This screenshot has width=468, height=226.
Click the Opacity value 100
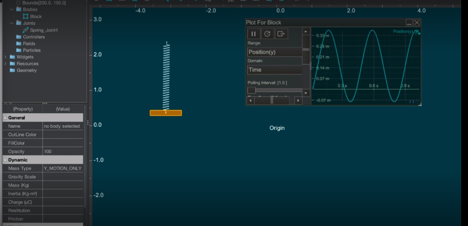tap(63, 151)
